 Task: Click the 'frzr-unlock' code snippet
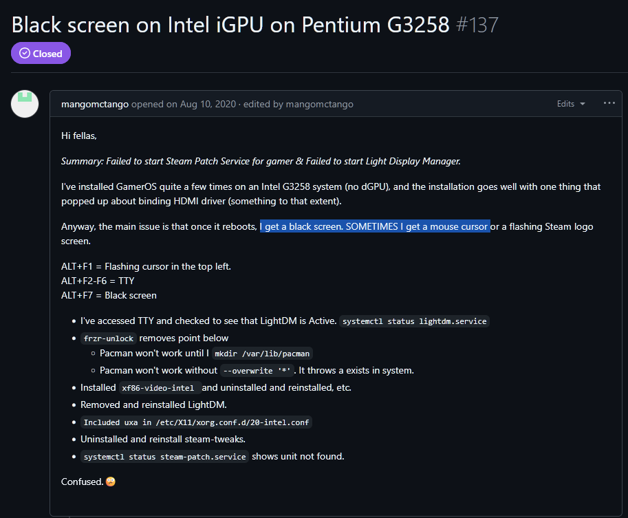coord(109,338)
